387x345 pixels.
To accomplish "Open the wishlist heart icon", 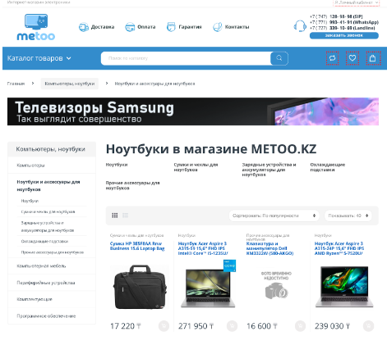I will 352,58.
